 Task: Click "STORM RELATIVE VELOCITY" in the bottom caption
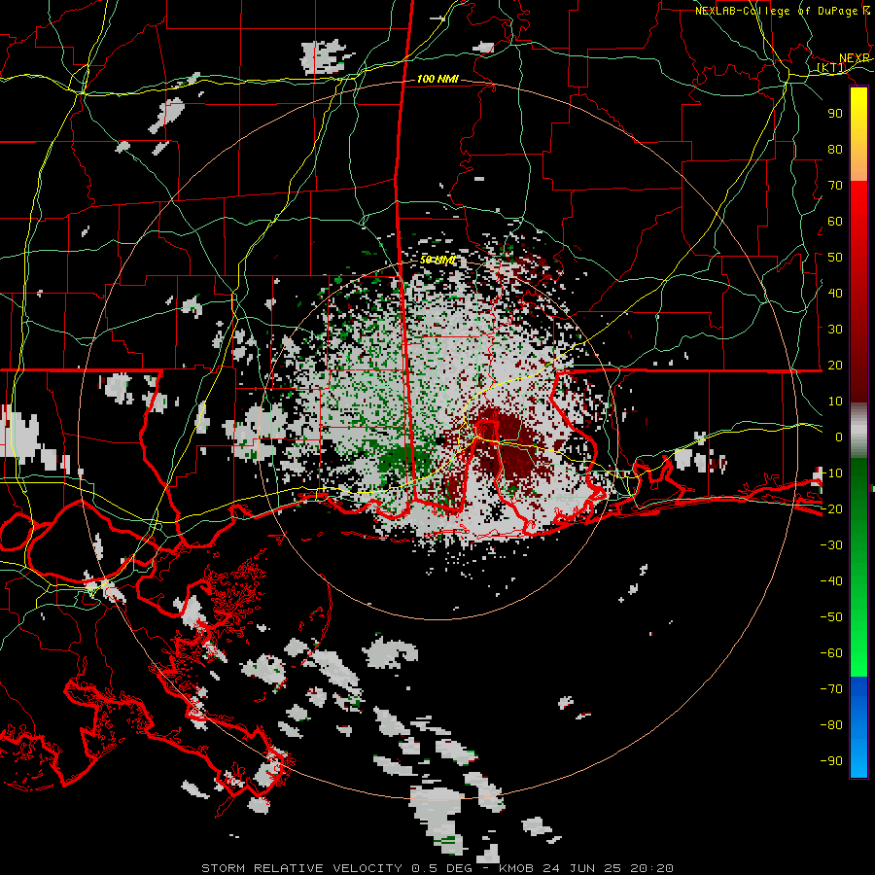tap(302, 868)
